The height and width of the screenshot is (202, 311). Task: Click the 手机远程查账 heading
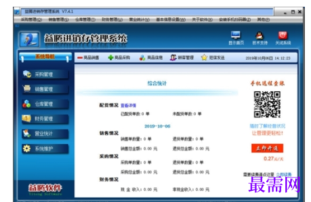267,83
